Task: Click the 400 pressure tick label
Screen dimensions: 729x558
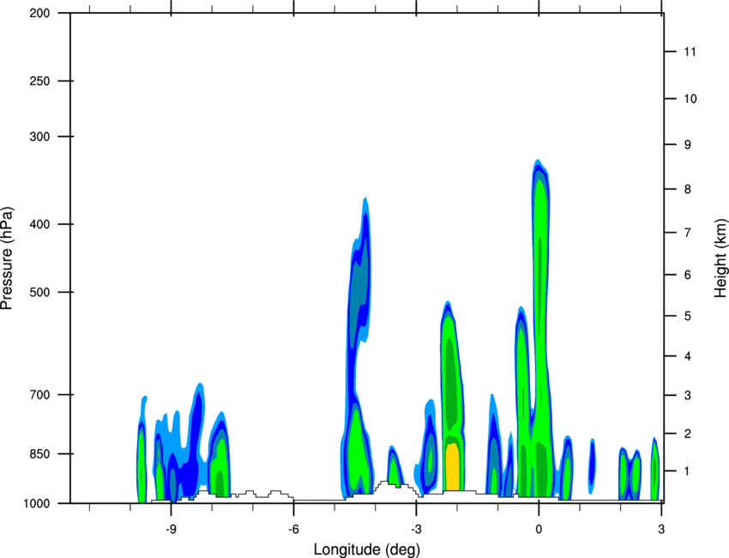Action: [x=39, y=224]
